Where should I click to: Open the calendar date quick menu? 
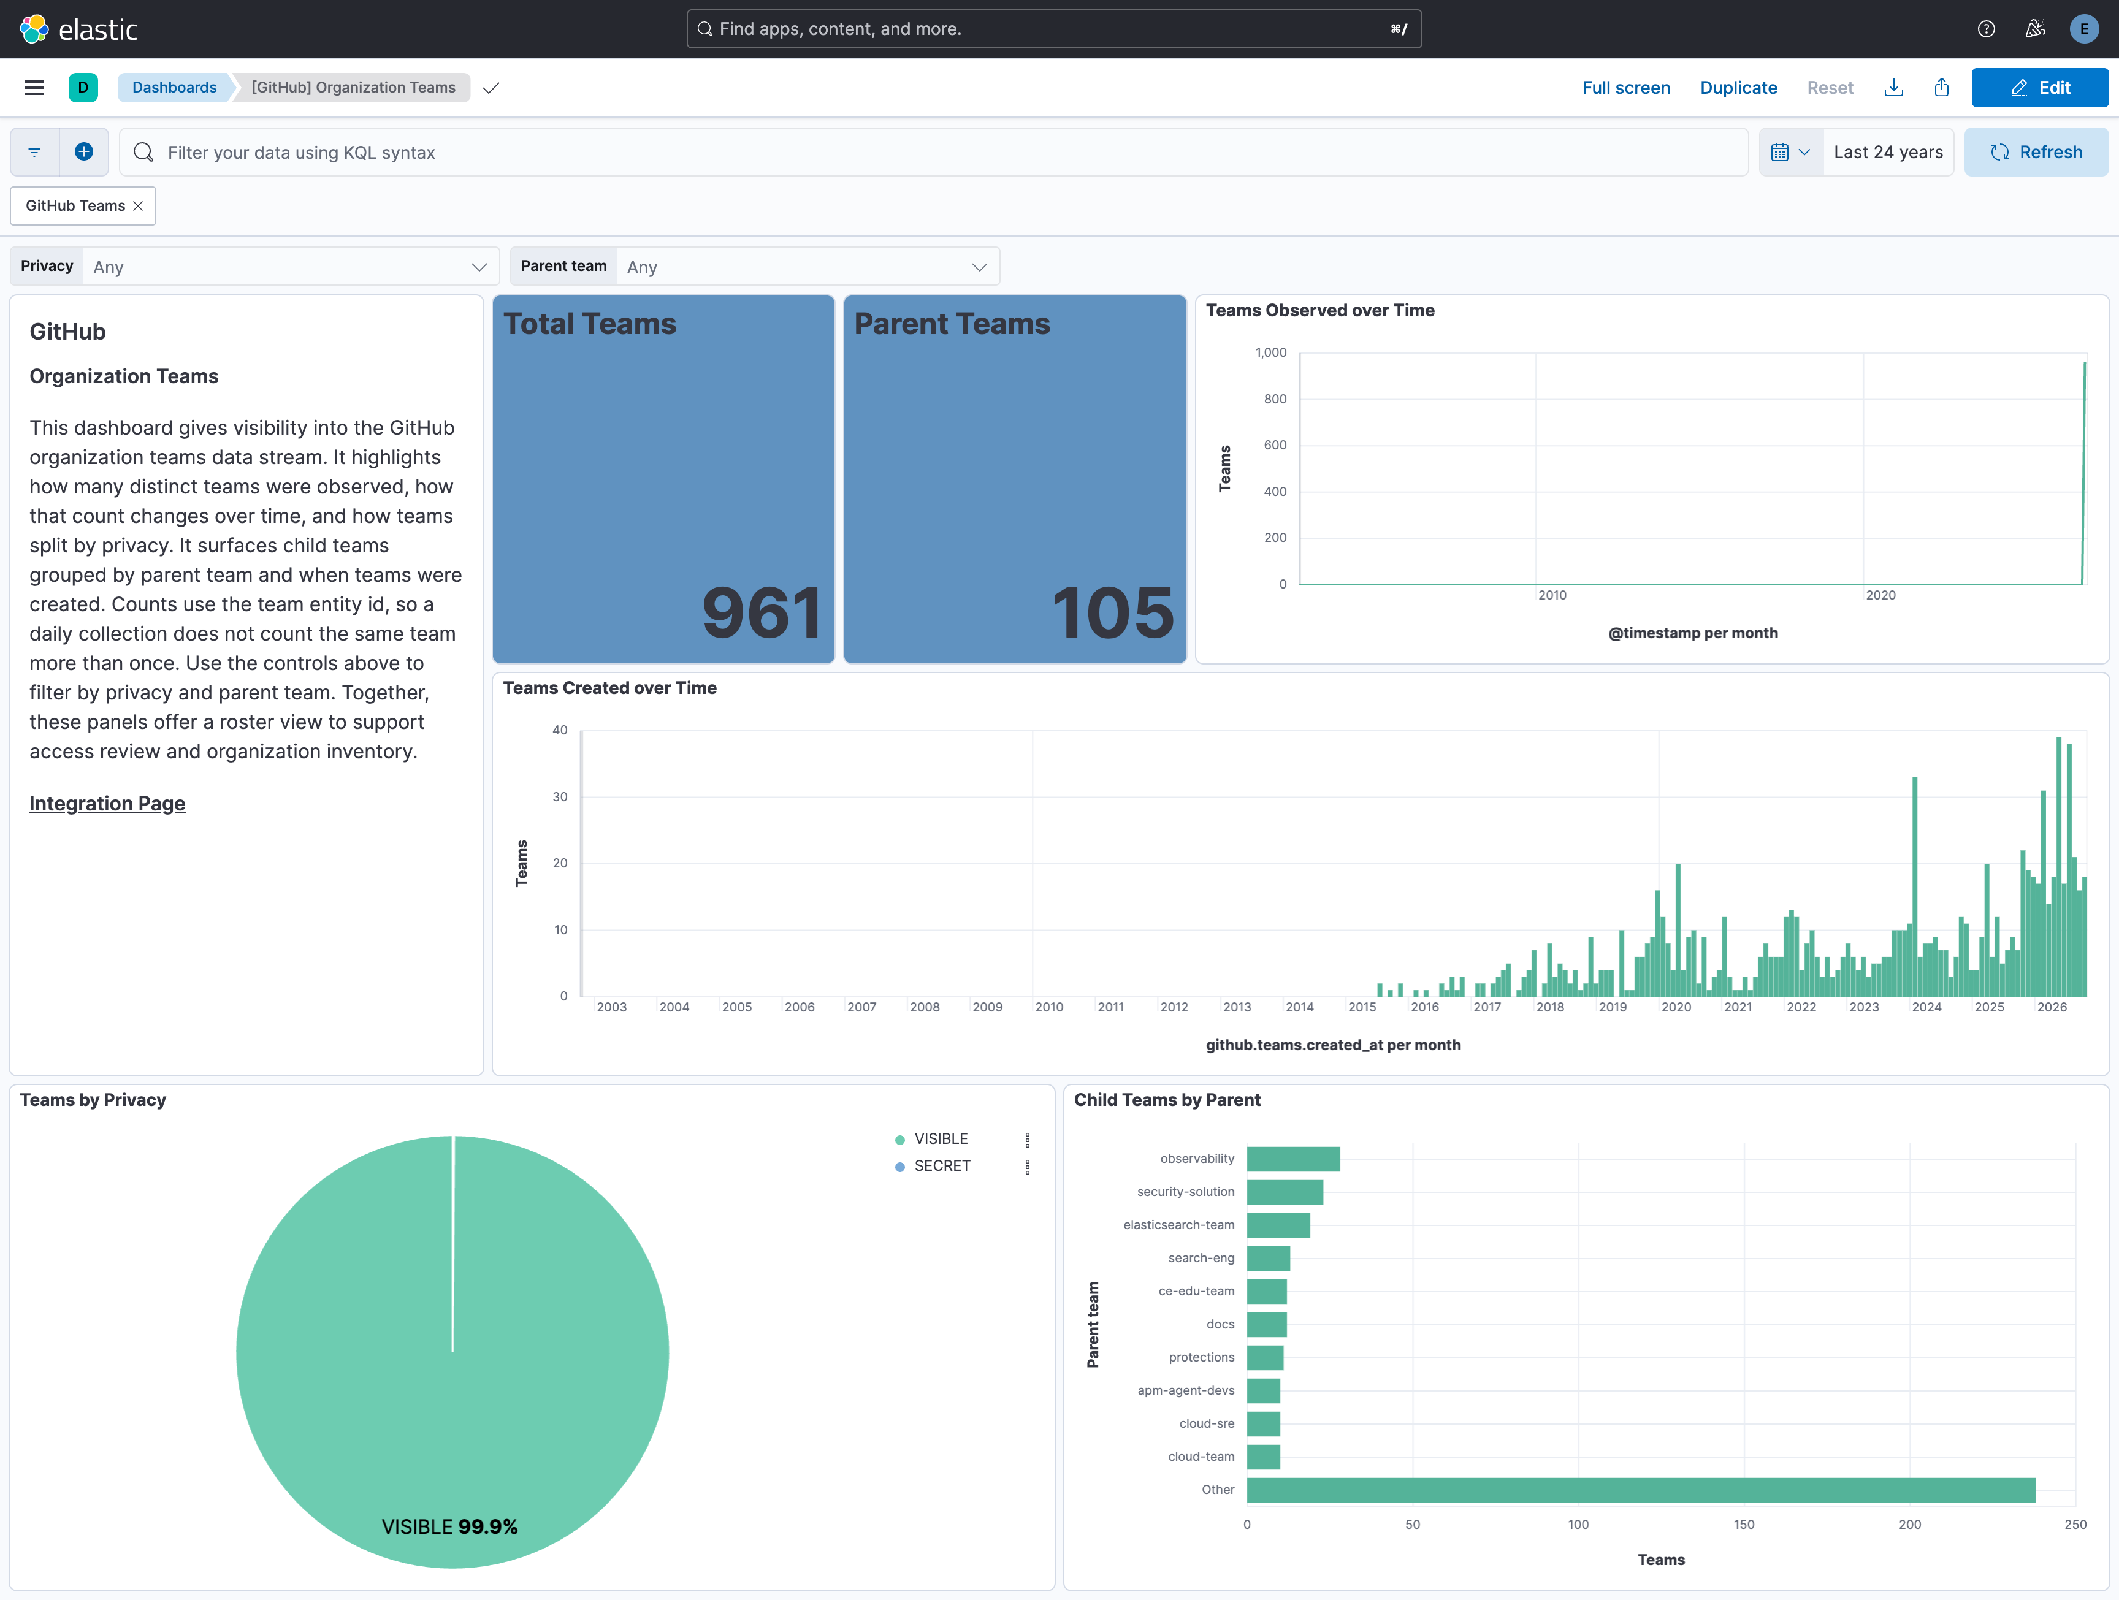[x=1790, y=152]
